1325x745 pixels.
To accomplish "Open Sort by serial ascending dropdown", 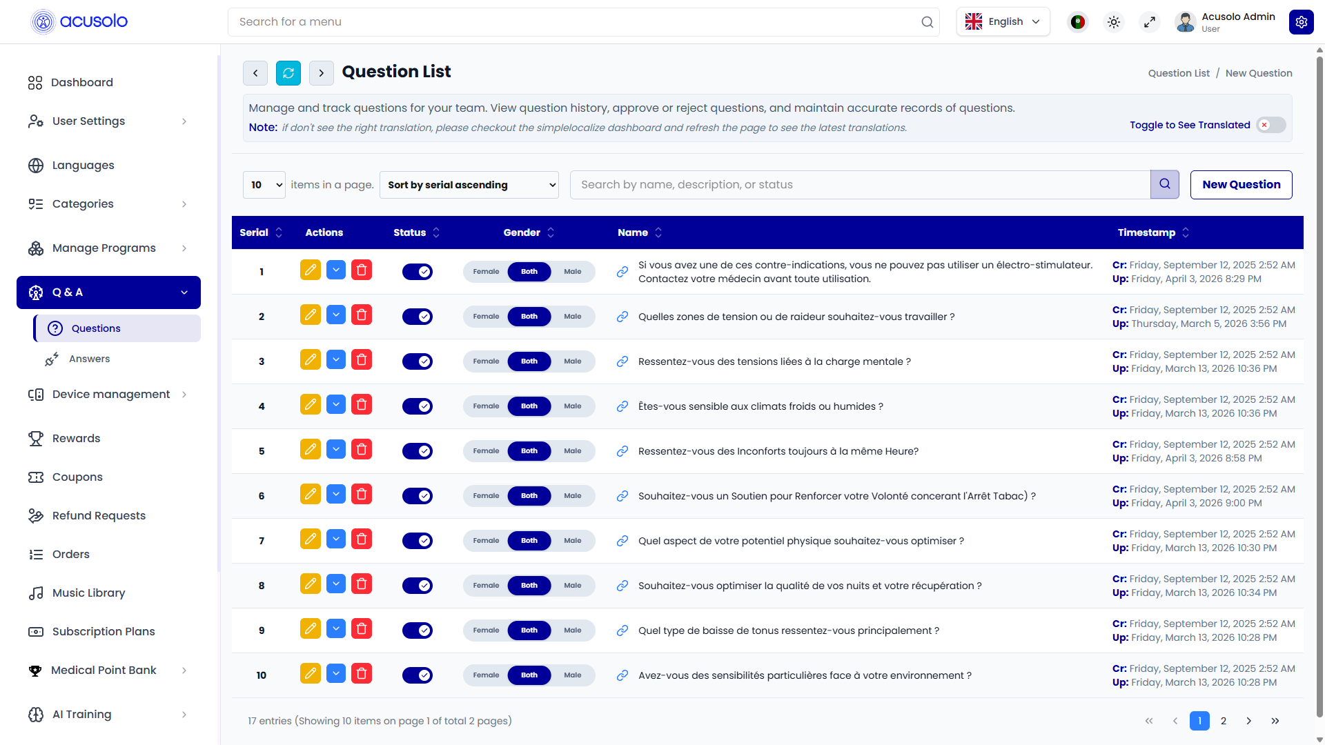I will point(469,185).
